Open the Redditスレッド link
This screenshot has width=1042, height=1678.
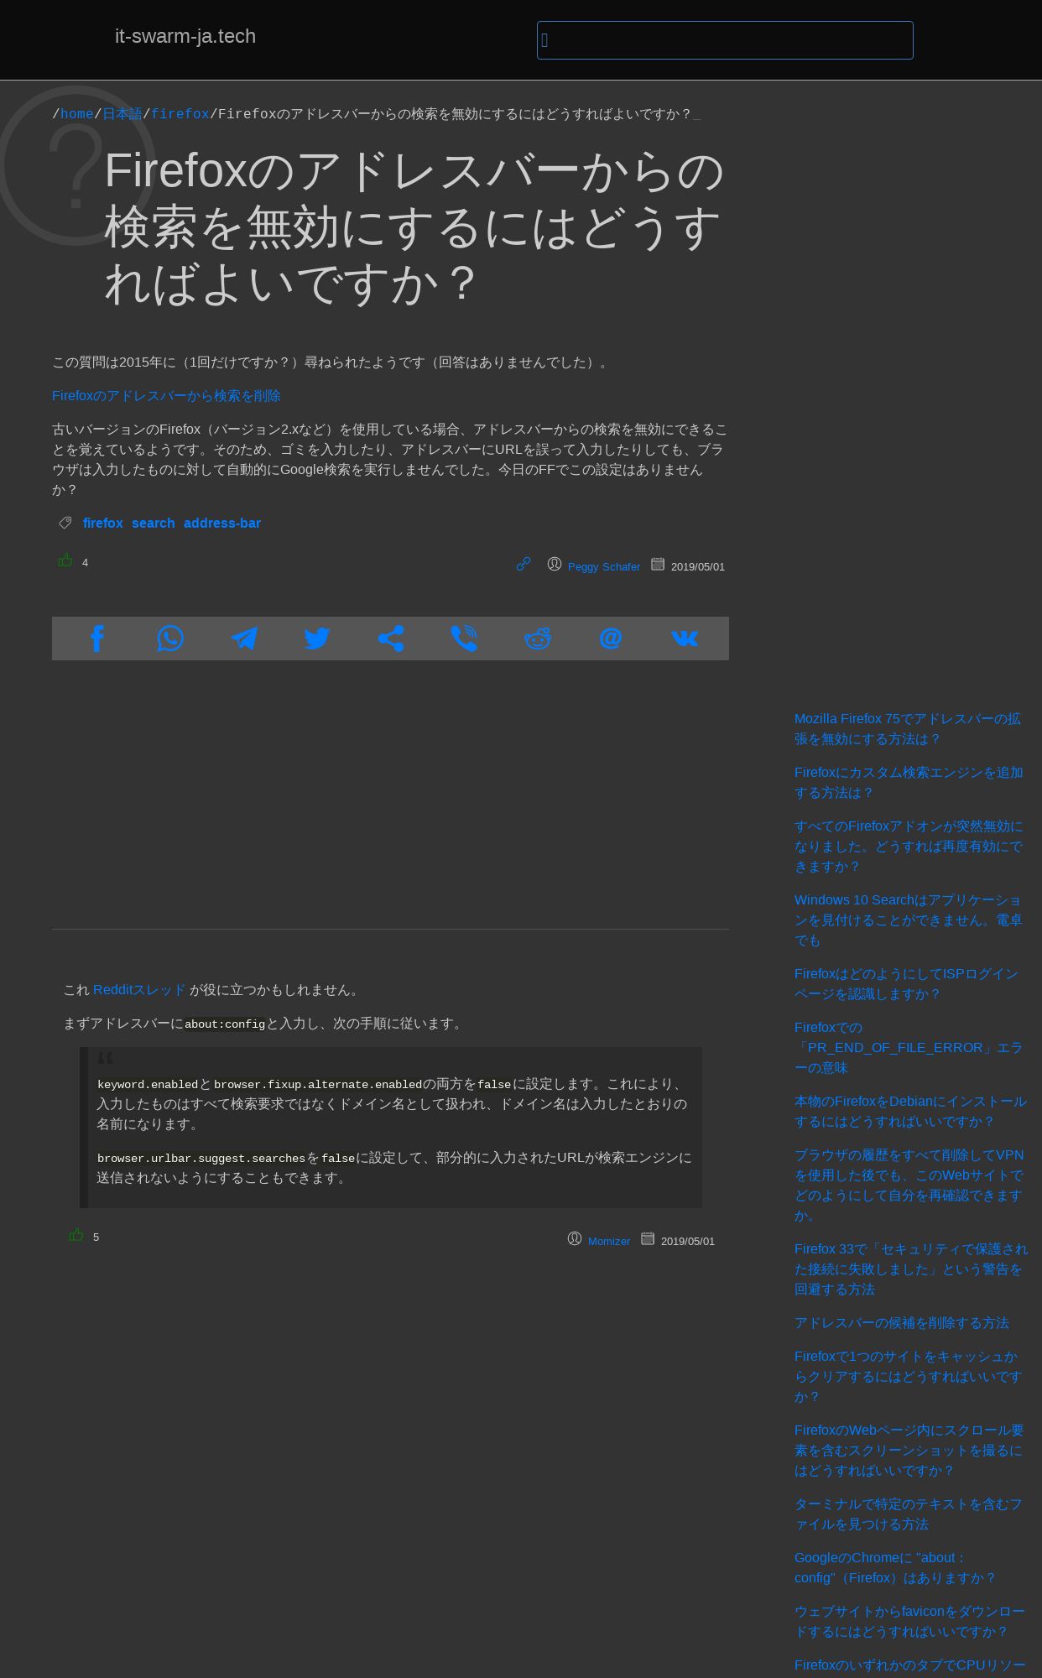(x=139, y=990)
